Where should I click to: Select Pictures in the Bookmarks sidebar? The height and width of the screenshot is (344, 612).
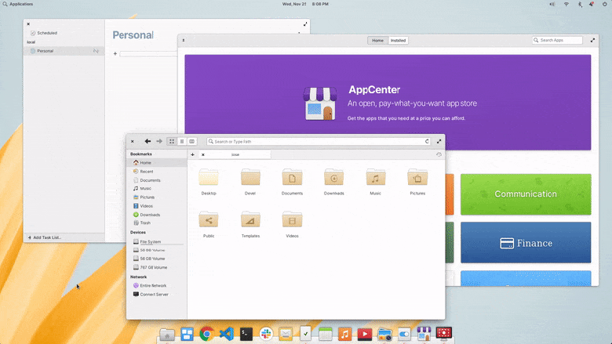(157, 197)
